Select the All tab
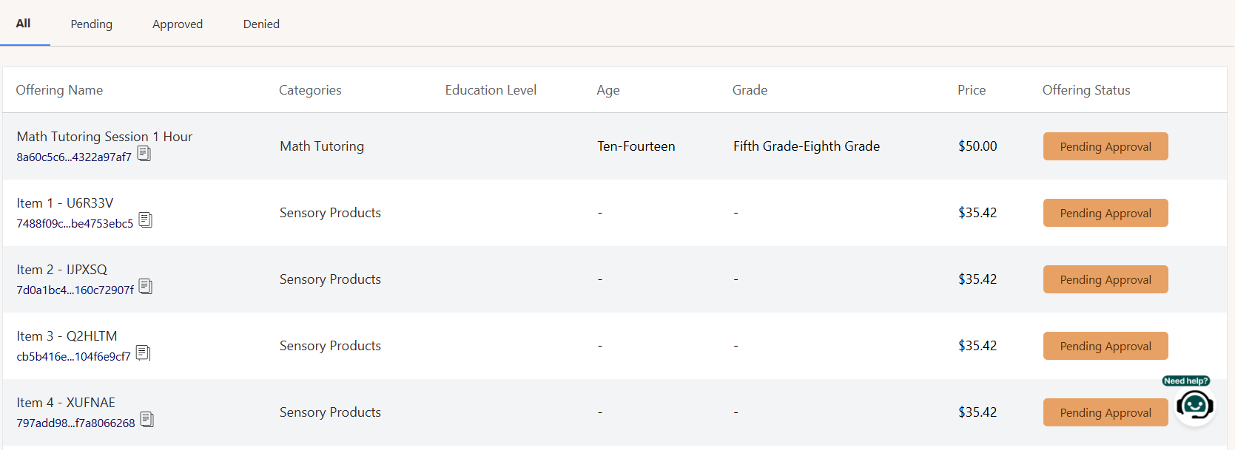Screen dimensions: 1235x450 point(24,23)
